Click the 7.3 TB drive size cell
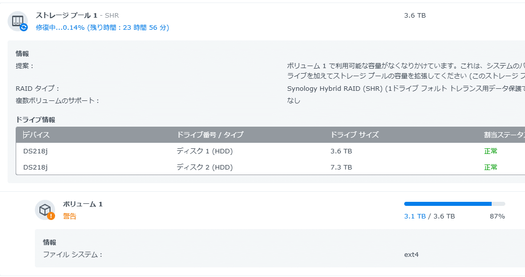The height and width of the screenshot is (277, 525). (341, 167)
